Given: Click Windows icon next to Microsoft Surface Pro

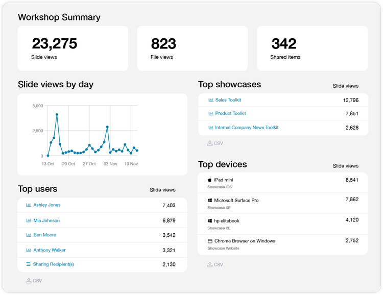Looking at the screenshot, I should coord(210,201).
